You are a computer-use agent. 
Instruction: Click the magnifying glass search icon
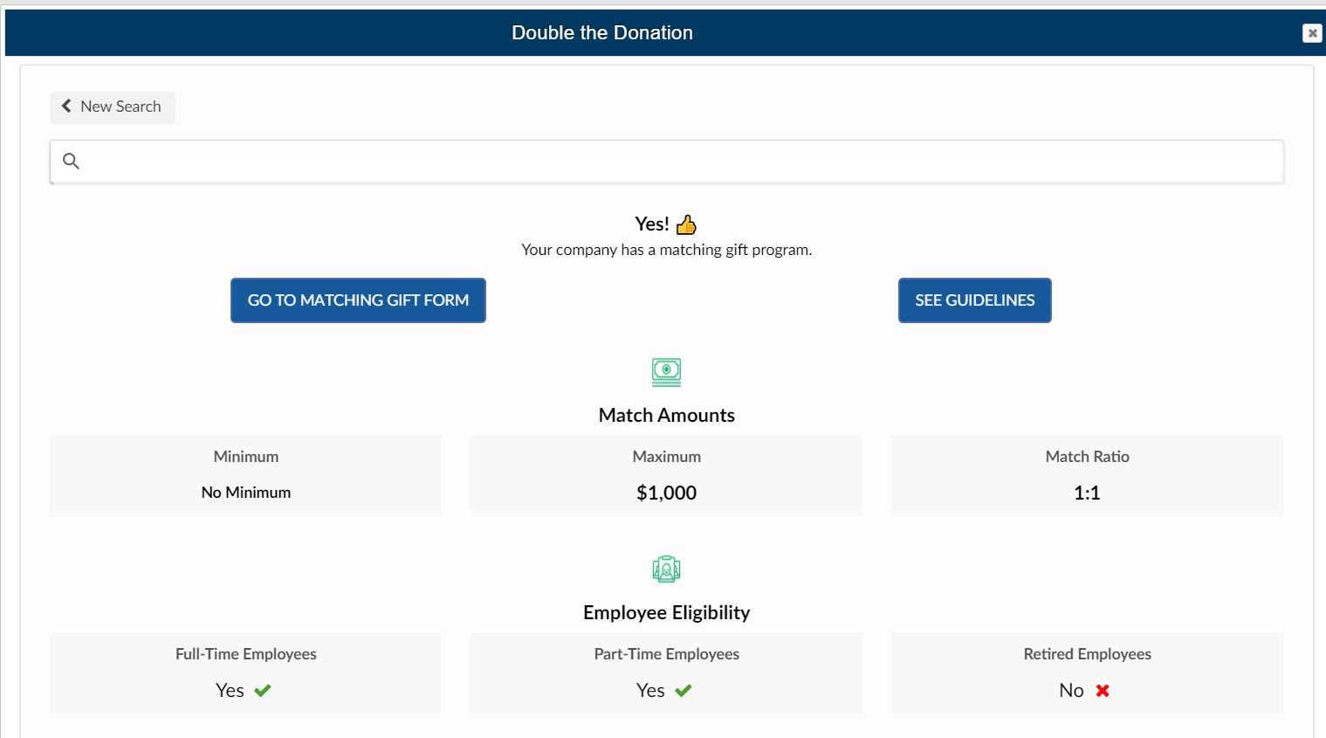[72, 161]
